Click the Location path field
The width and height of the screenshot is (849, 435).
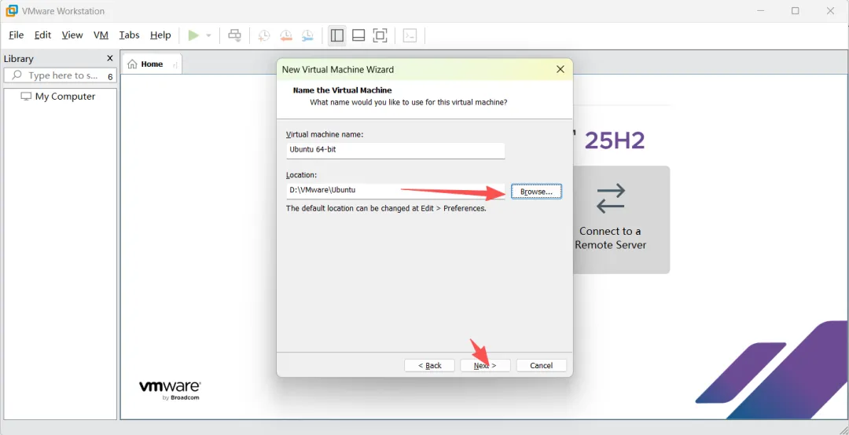coord(395,191)
